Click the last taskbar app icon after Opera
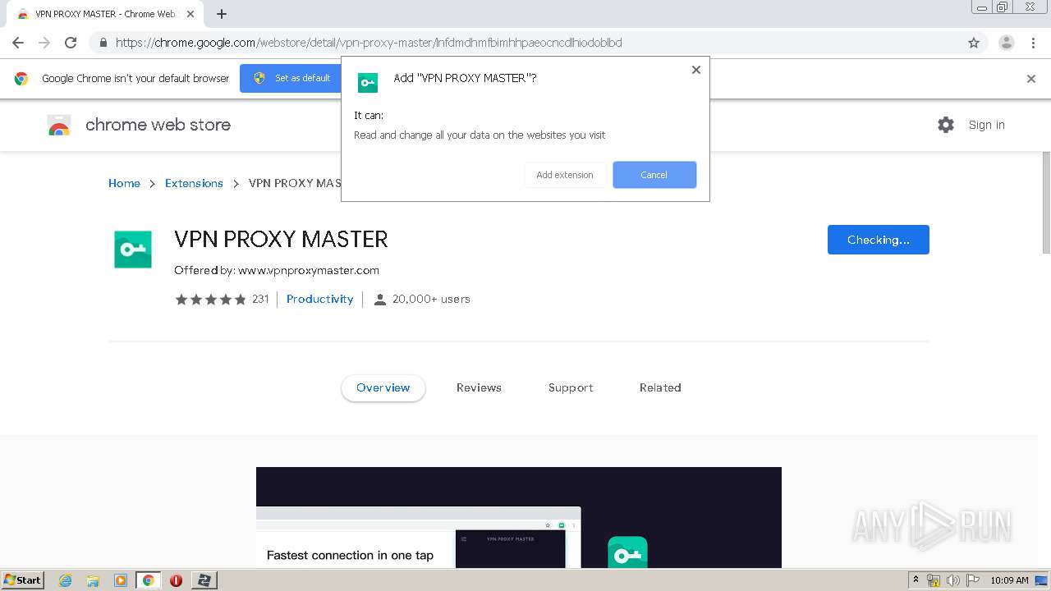Viewport: 1051px width, 591px height. 204,580
